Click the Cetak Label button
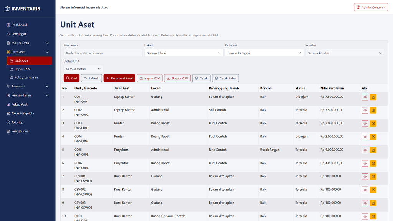Image resolution: width=393 pixels, height=221 pixels. (225, 78)
